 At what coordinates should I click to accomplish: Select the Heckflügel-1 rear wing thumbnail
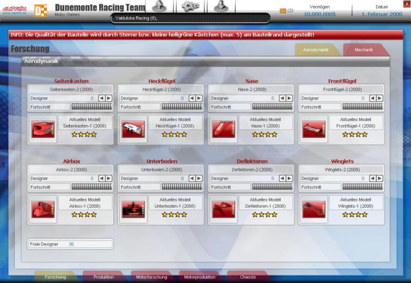134,129
